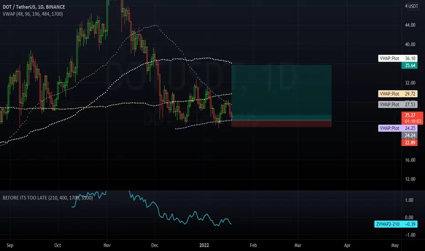Viewport: 425px width, 251px height.
Task: Click the 2022 label on the time axis
Action: [204, 246]
